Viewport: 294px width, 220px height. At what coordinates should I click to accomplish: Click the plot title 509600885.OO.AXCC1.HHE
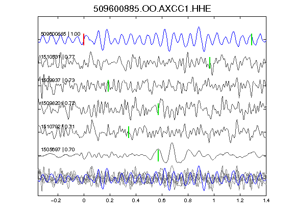click(x=152, y=9)
